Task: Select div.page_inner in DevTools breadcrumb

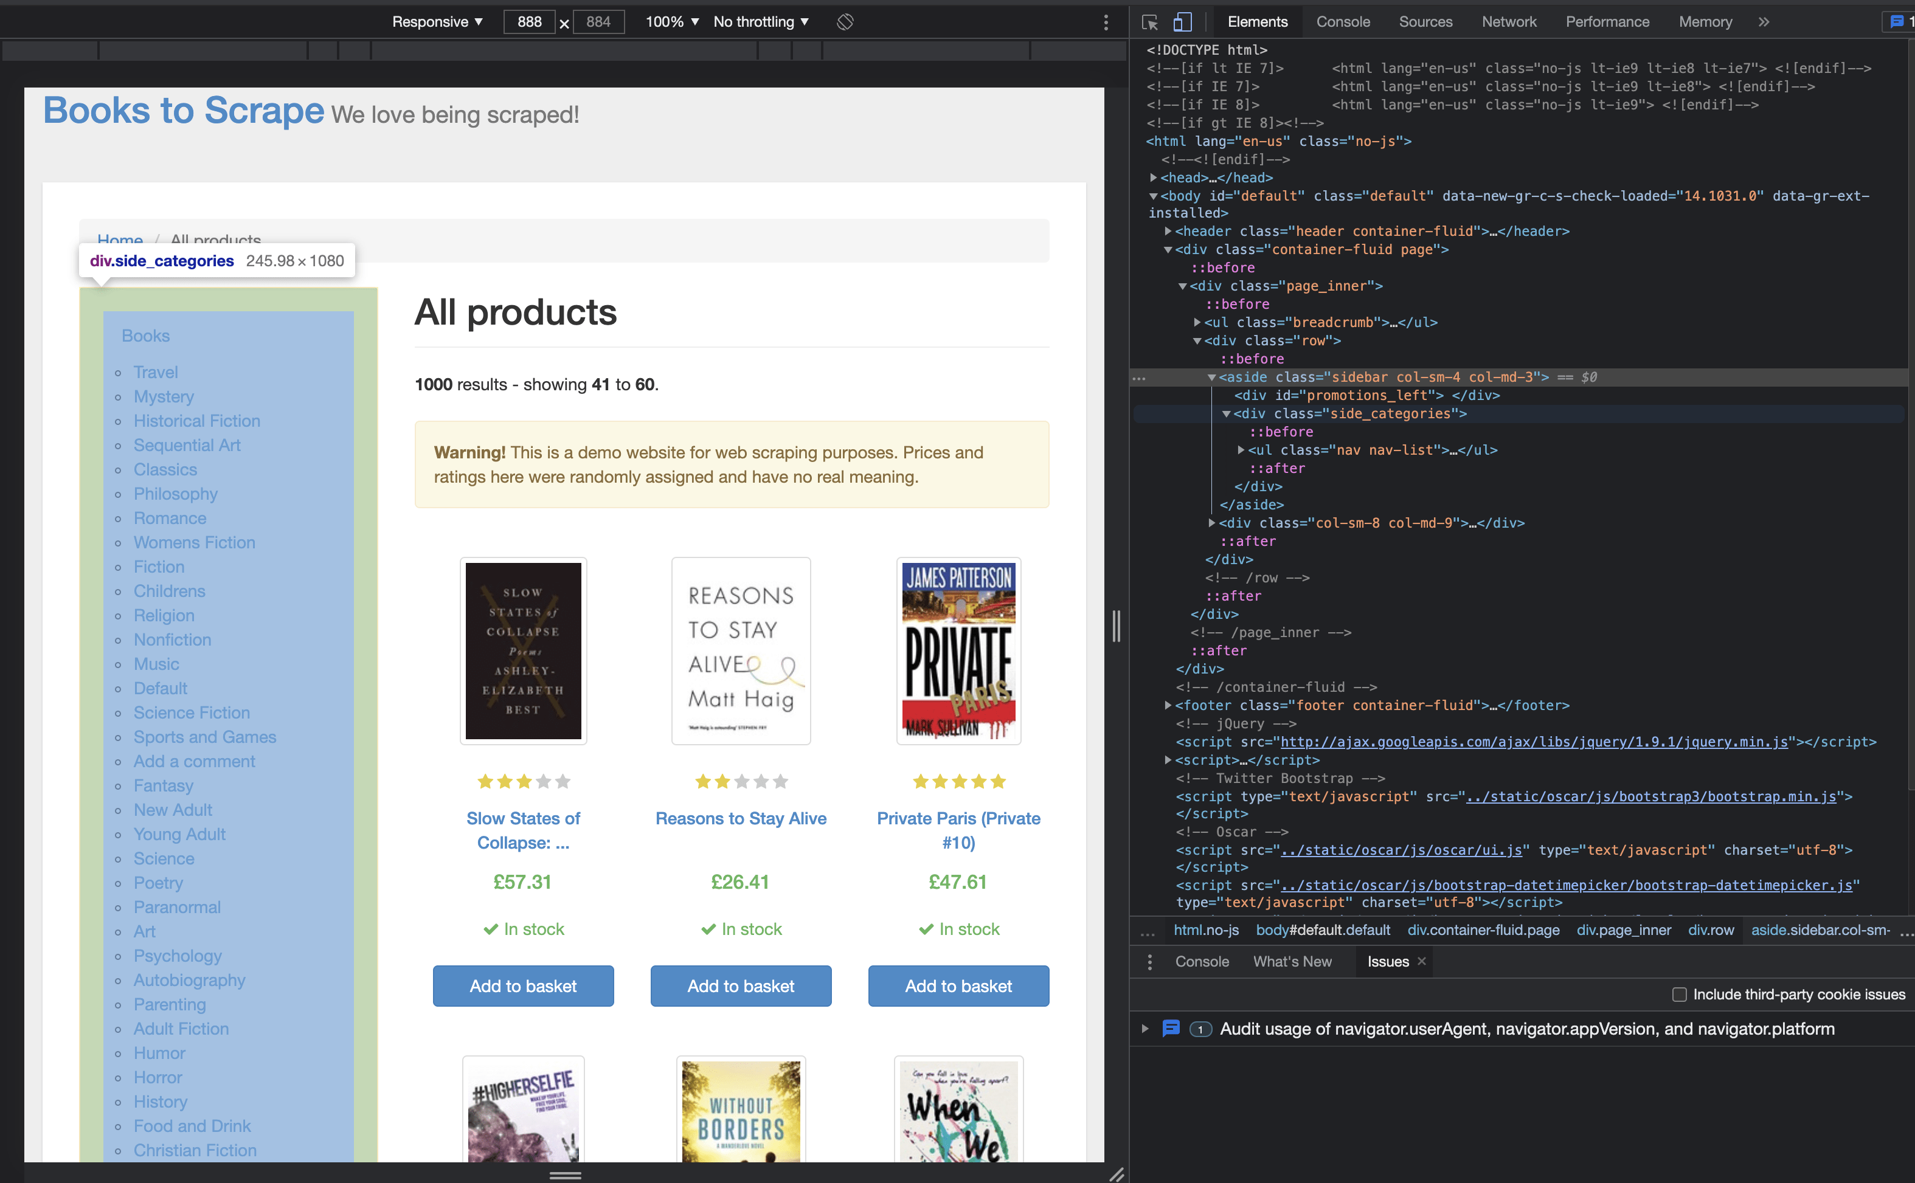Action: [x=1623, y=930]
